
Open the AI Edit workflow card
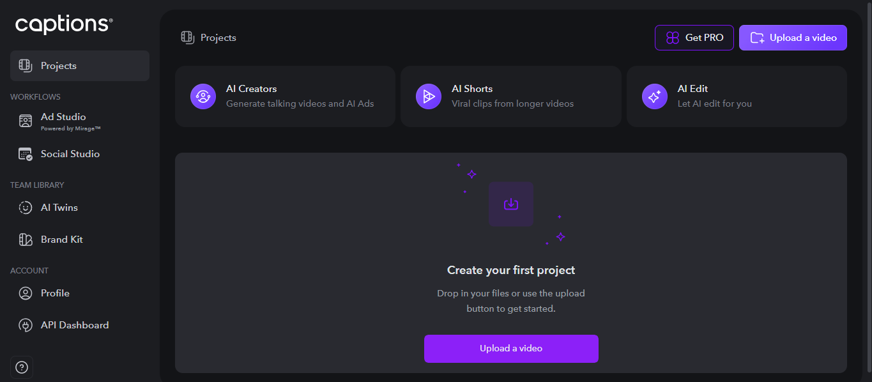click(x=736, y=96)
